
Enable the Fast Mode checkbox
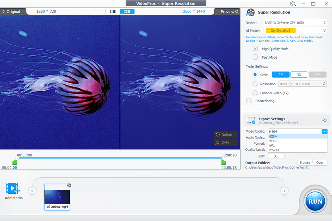[x=255, y=57]
